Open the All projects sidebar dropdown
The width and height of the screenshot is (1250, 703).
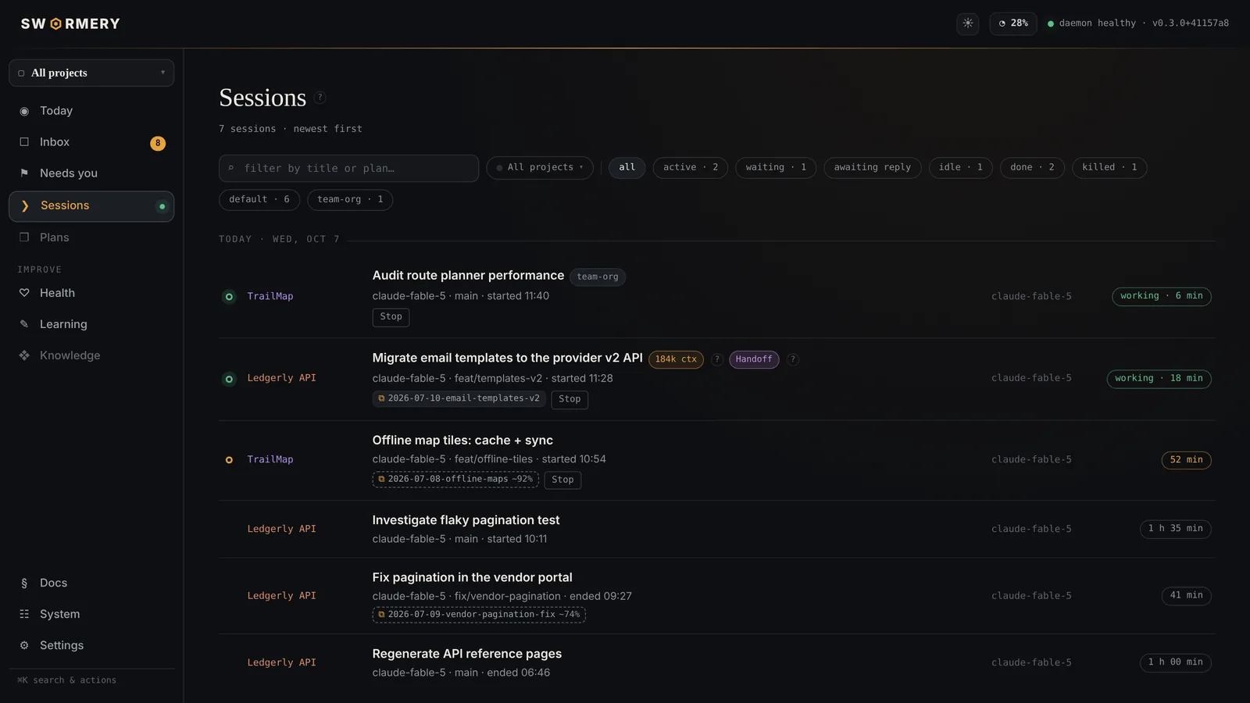[x=91, y=73]
